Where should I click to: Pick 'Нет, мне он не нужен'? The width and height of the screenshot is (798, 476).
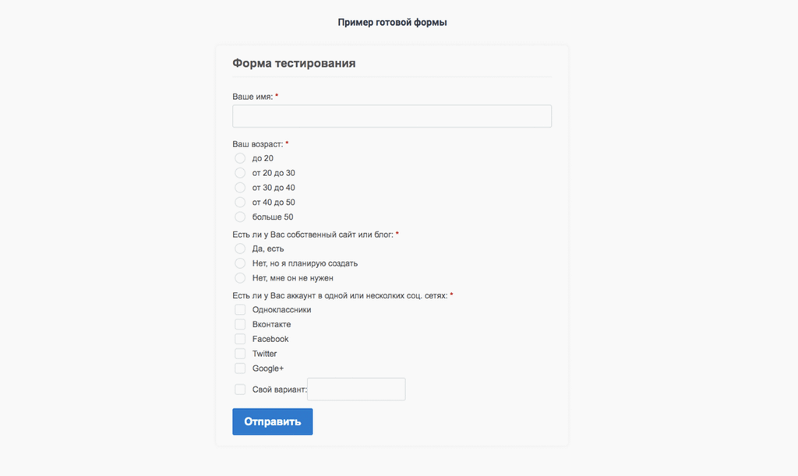point(240,278)
